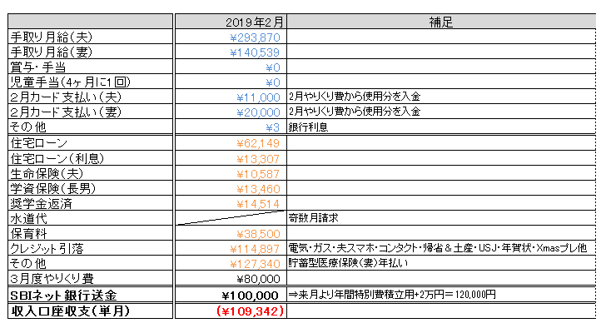Select the ¥100,000 amount cell

(x=231, y=296)
